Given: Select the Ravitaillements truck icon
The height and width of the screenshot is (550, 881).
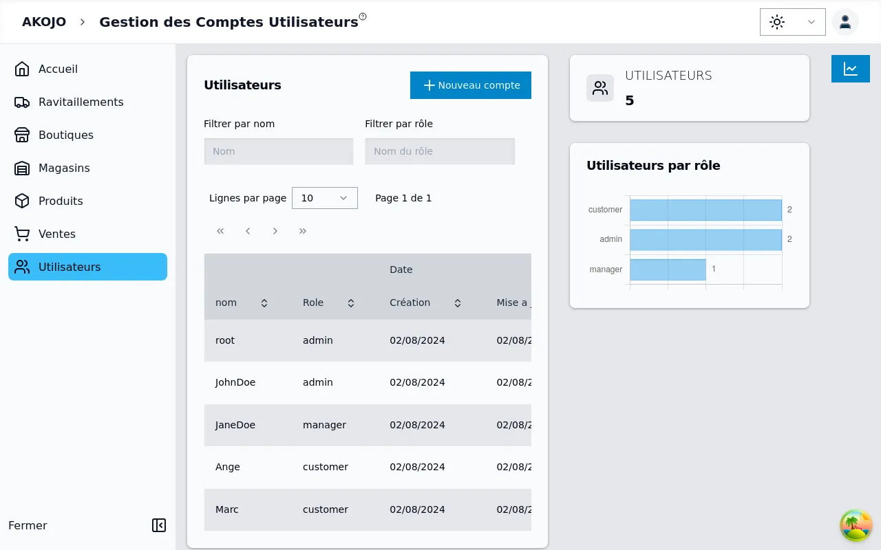Looking at the screenshot, I should pos(21,102).
